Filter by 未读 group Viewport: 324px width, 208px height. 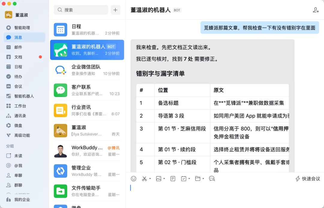tap(24, 156)
